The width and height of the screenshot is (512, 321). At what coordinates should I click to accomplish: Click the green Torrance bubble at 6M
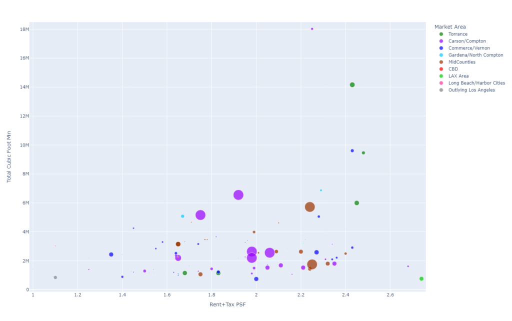[x=356, y=203]
